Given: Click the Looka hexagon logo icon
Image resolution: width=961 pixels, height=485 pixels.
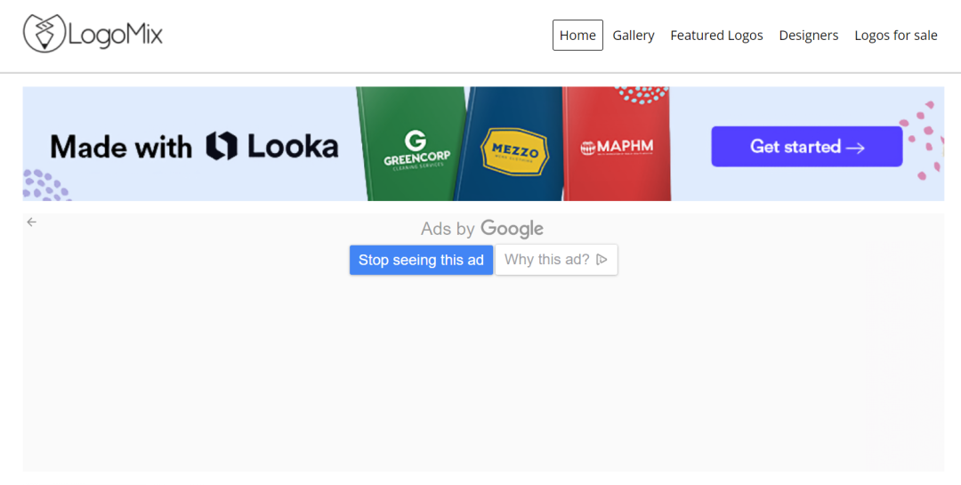Looking at the screenshot, I should [x=222, y=147].
